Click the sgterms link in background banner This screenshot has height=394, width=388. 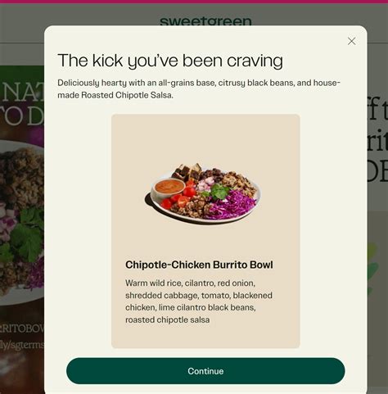point(22,346)
